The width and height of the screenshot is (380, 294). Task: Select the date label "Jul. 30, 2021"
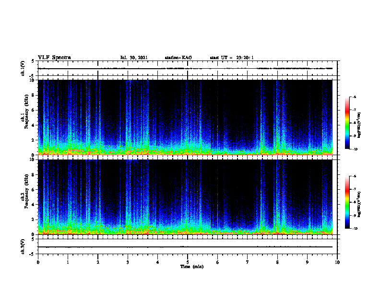coord(134,58)
